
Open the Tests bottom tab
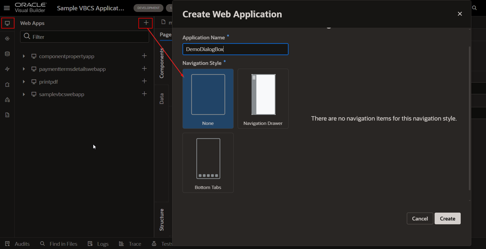point(162,244)
